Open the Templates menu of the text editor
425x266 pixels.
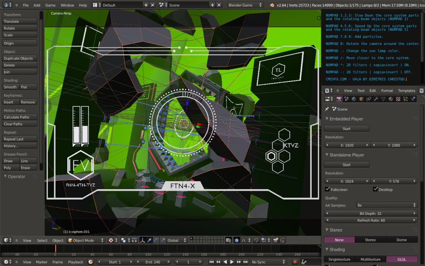tap(406, 90)
